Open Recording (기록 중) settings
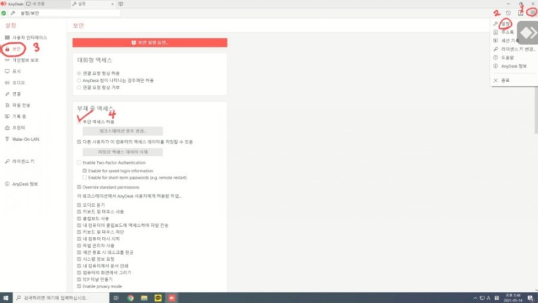The width and height of the screenshot is (538, 303). [15, 116]
